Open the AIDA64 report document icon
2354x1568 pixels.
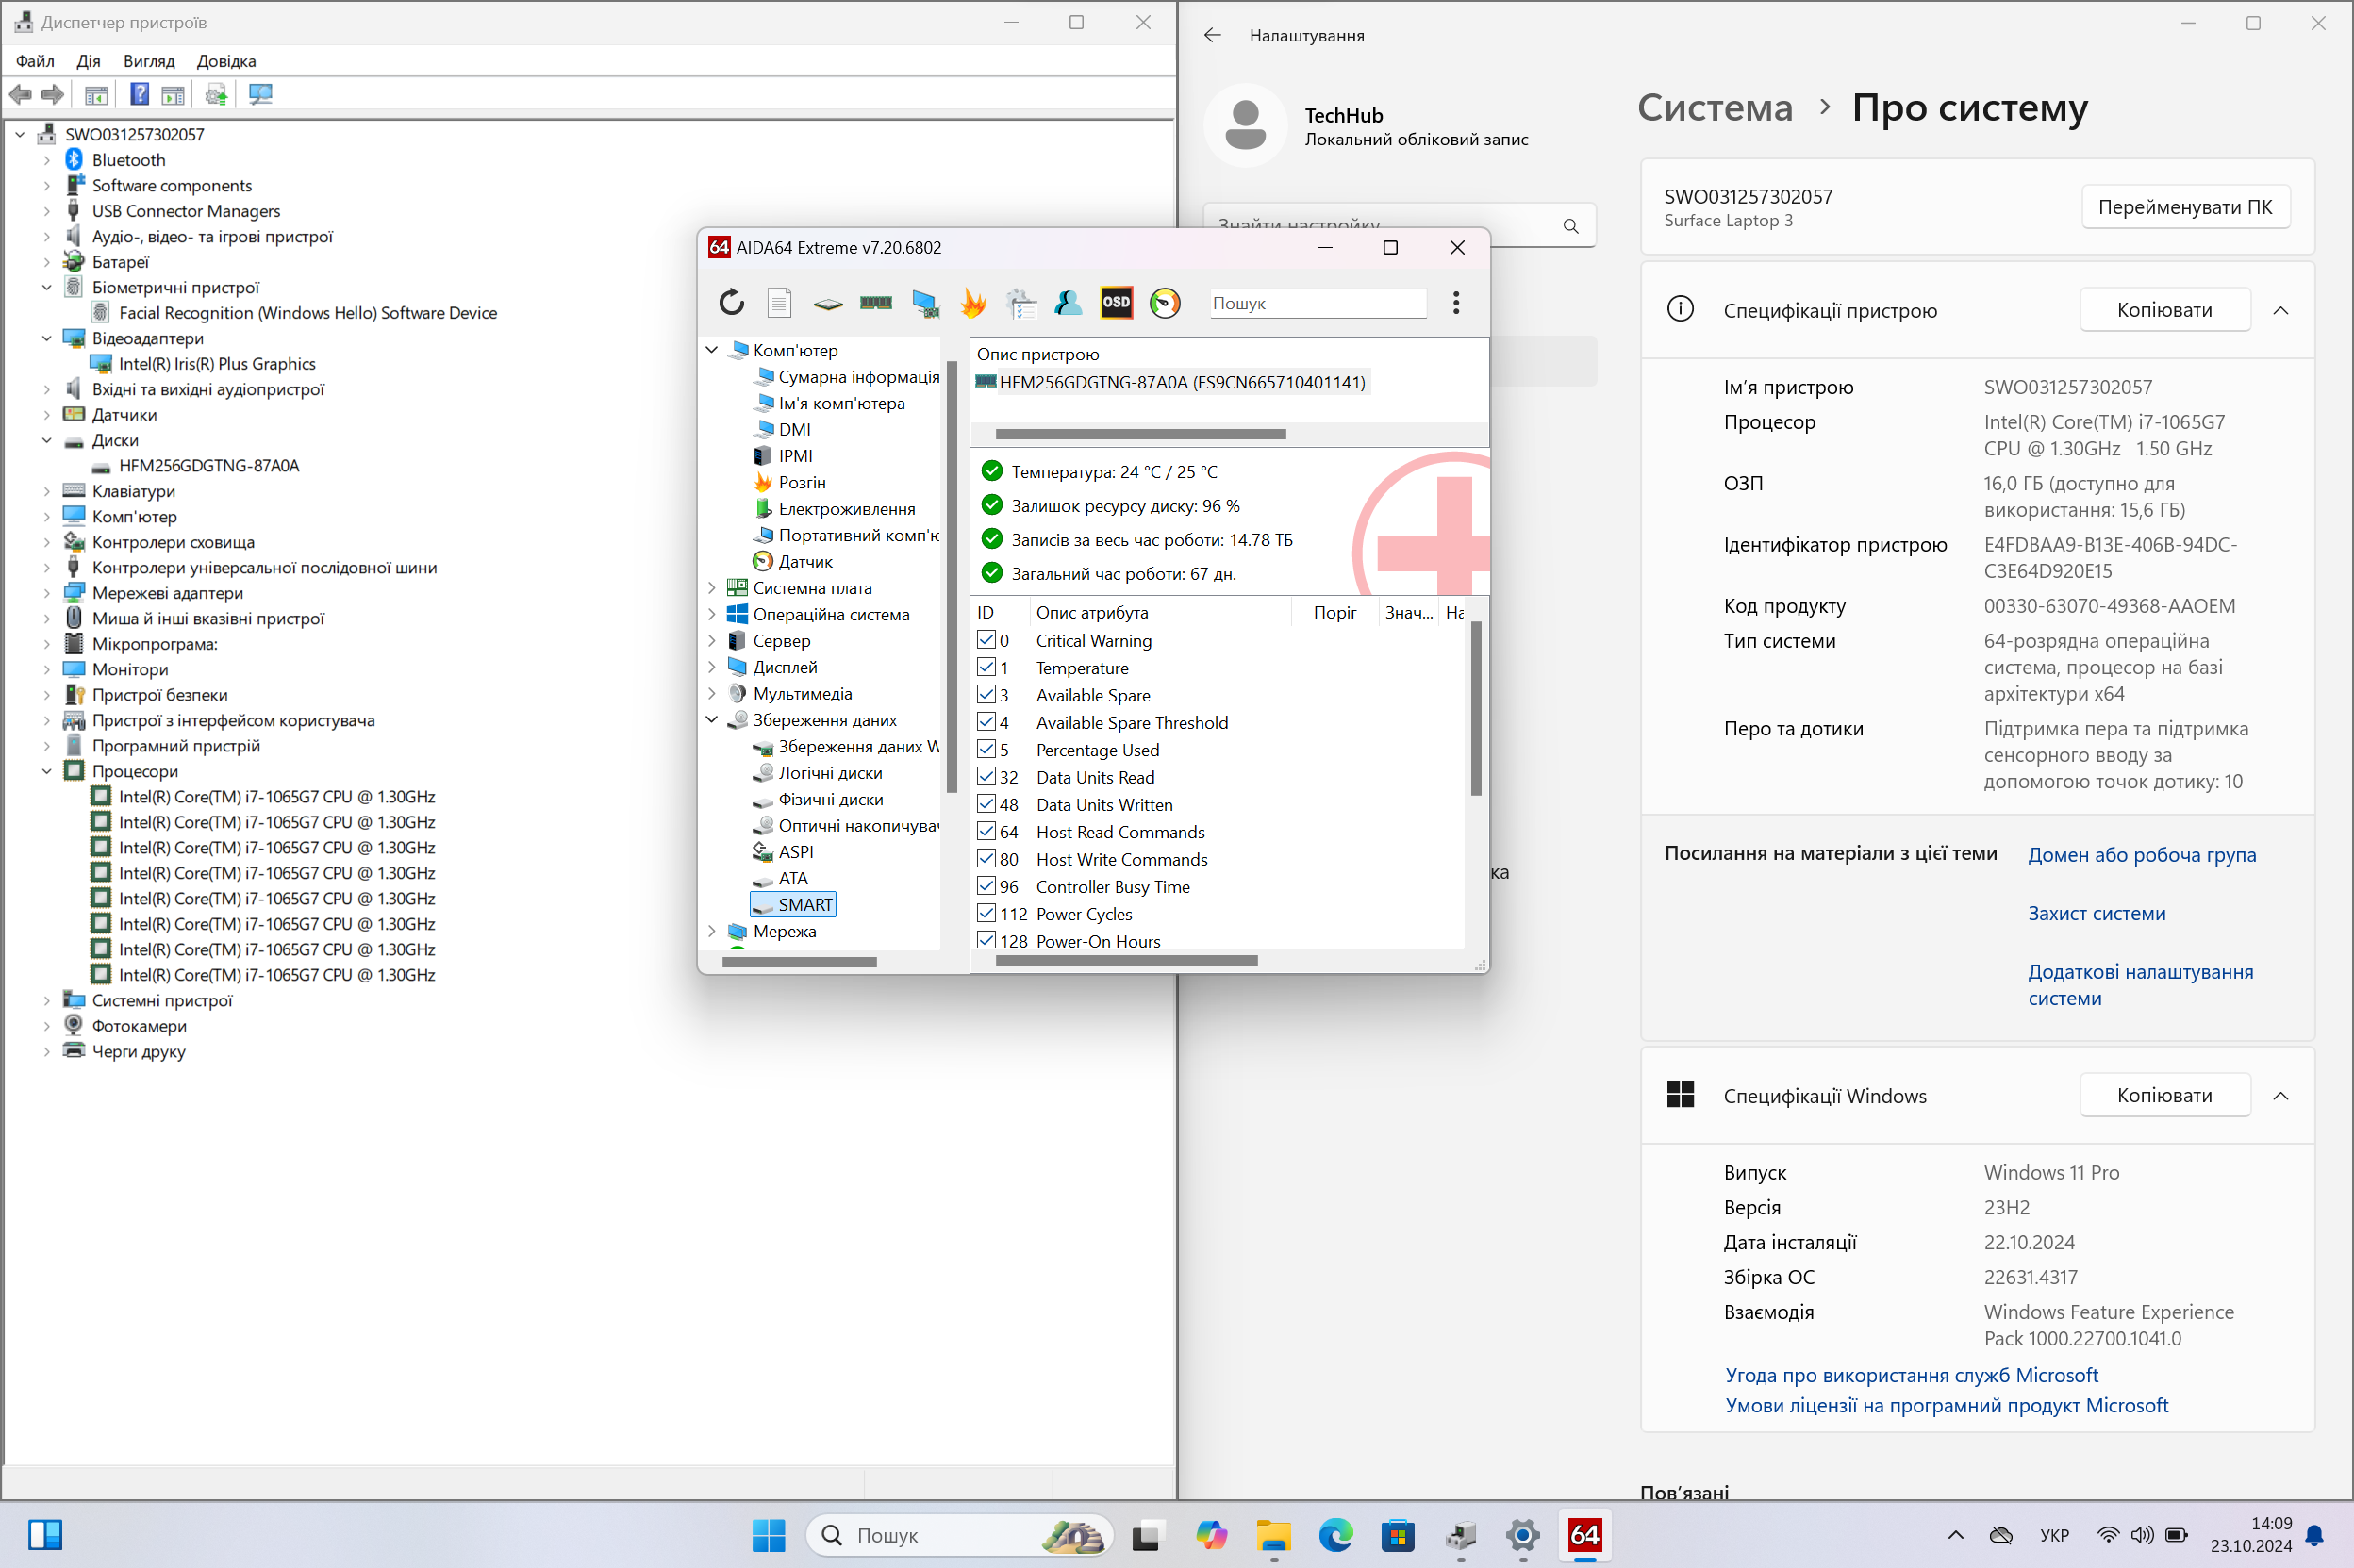click(779, 302)
